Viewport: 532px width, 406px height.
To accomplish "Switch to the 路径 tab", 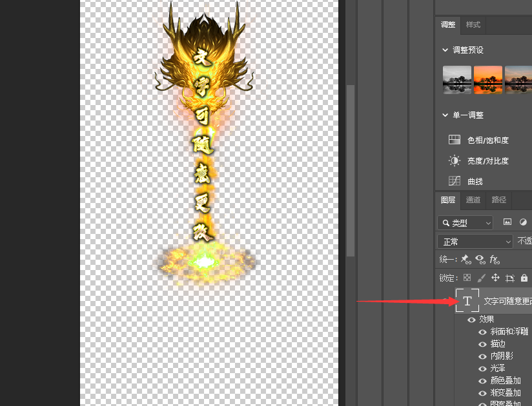I will (x=498, y=200).
